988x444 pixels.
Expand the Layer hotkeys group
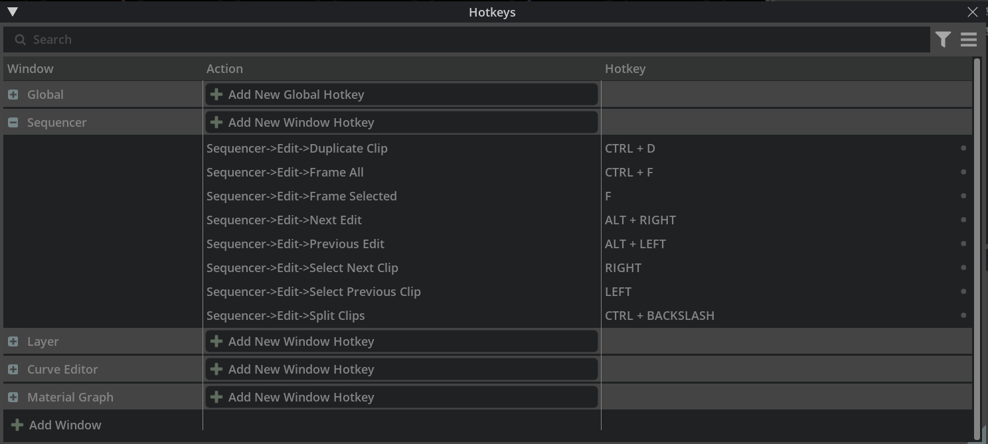(13, 342)
